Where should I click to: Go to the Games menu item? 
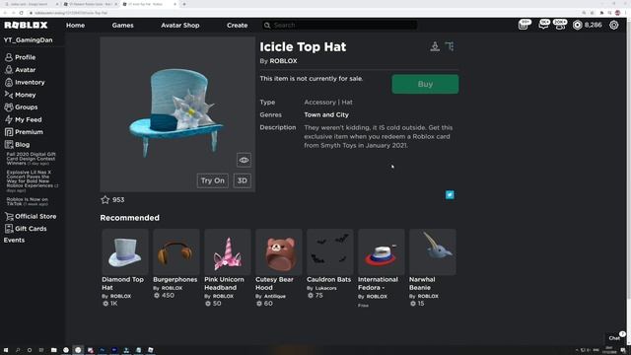[x=122, y=25]
